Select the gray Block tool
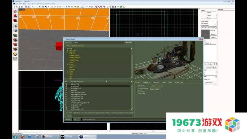Viewport: 247px width, 139px height. point(15,30)
